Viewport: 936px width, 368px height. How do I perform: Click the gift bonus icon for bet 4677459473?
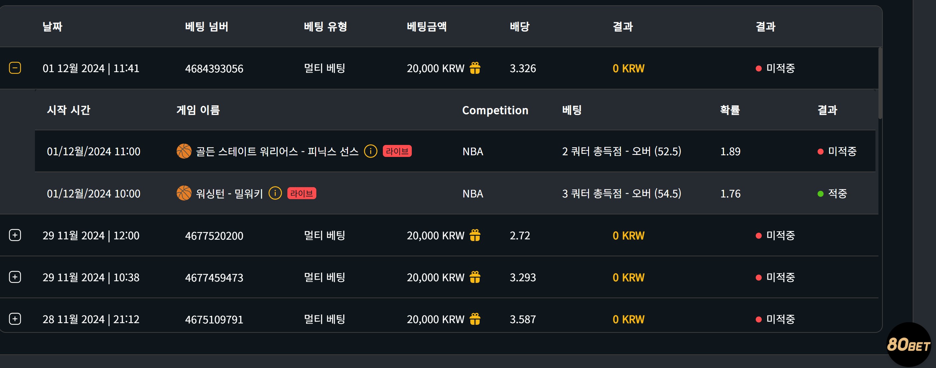coord(475,277)
